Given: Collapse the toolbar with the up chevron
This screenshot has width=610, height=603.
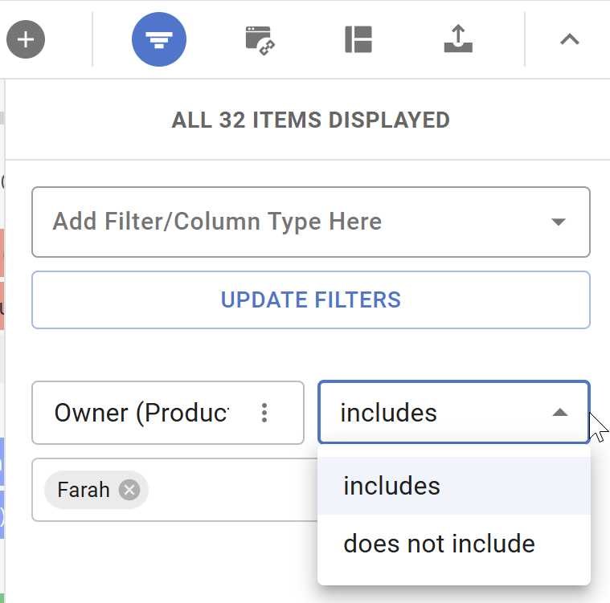Looking at the screenshot, I should pyautogui.click(x=569, y=39).
